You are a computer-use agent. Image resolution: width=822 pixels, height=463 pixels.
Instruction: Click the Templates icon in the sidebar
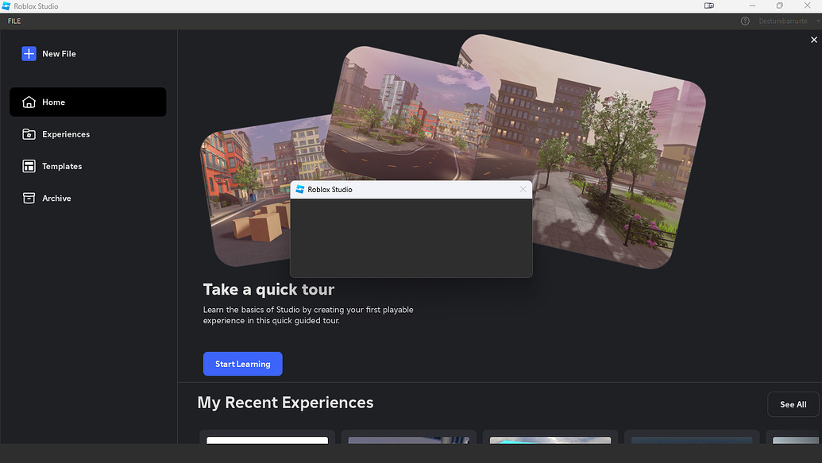coord(28,166)
